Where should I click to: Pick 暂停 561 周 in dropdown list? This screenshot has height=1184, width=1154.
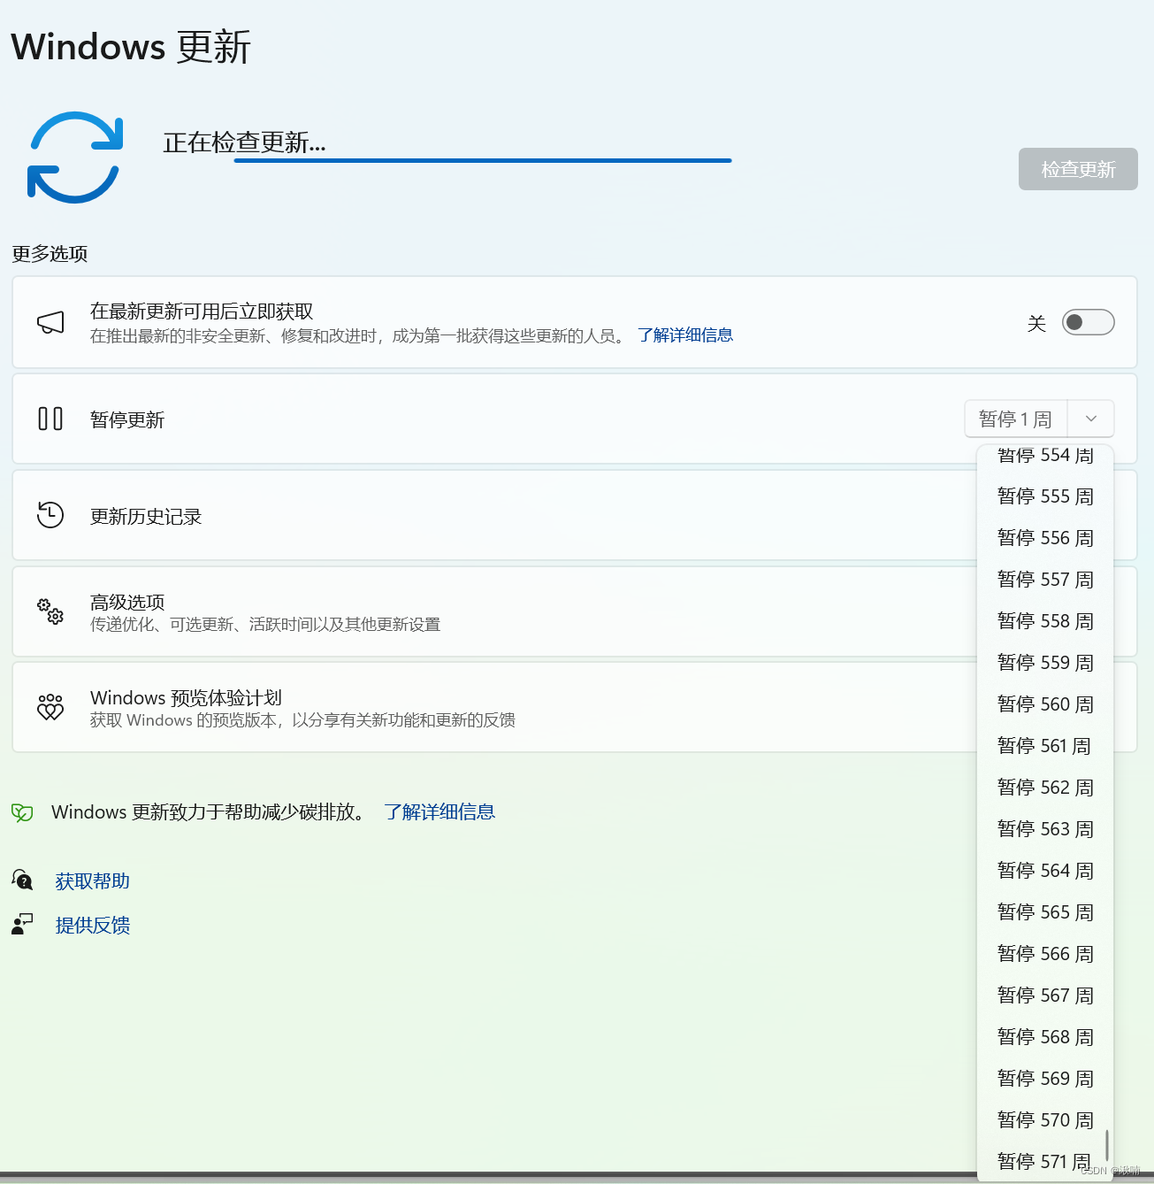(x=1045, y=746)
